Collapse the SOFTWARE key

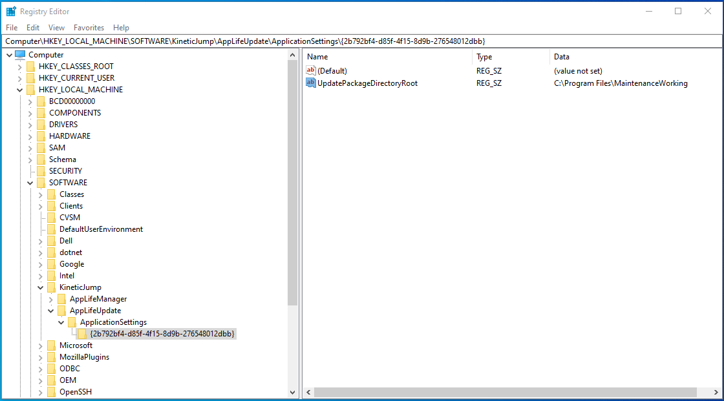pyautogui.click(x=30, y=183)
